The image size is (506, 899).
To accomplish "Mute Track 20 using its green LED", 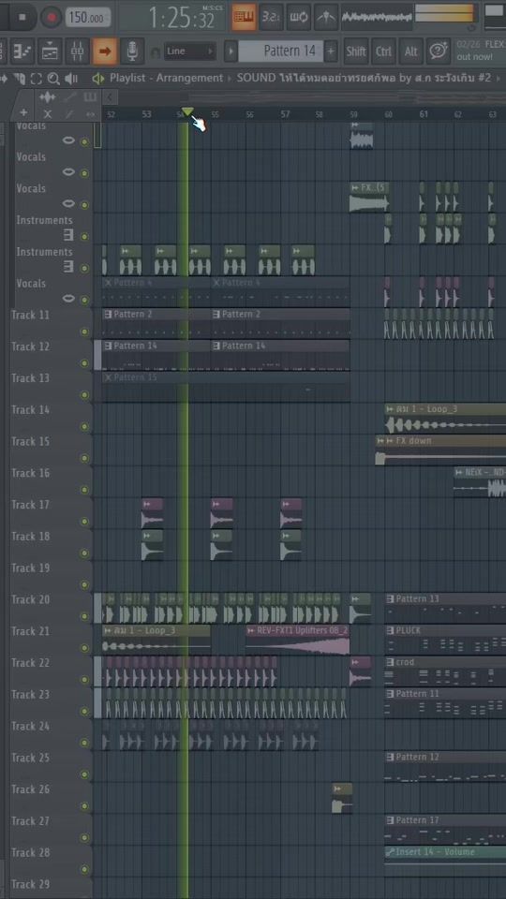I will click(x=85, y=616).
